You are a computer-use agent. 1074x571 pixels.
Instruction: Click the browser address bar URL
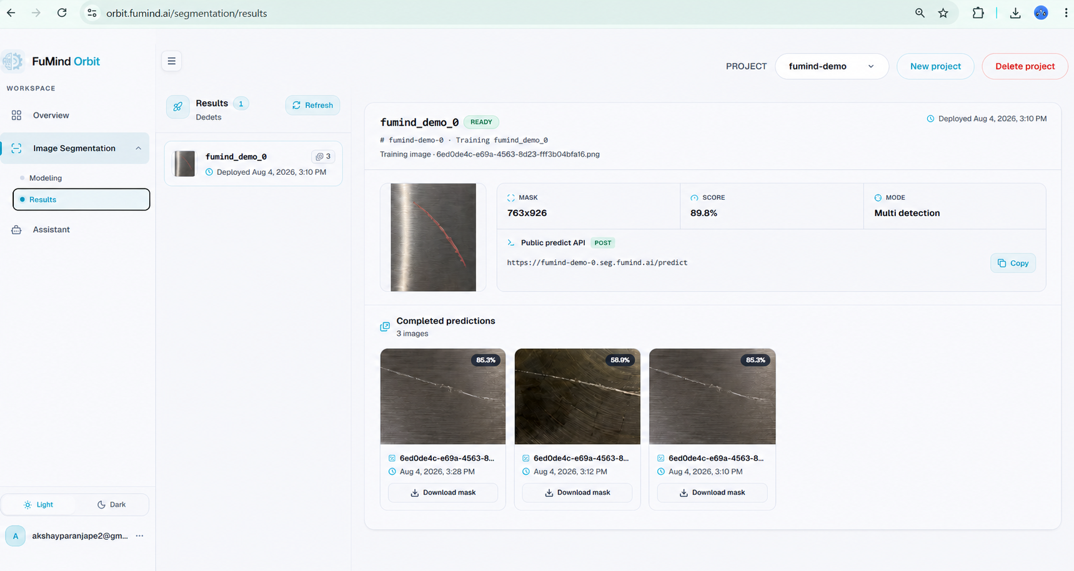(187, 13)
